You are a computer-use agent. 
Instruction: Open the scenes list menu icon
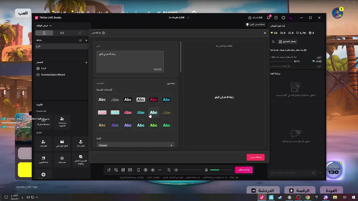click(x=80, y=40)
